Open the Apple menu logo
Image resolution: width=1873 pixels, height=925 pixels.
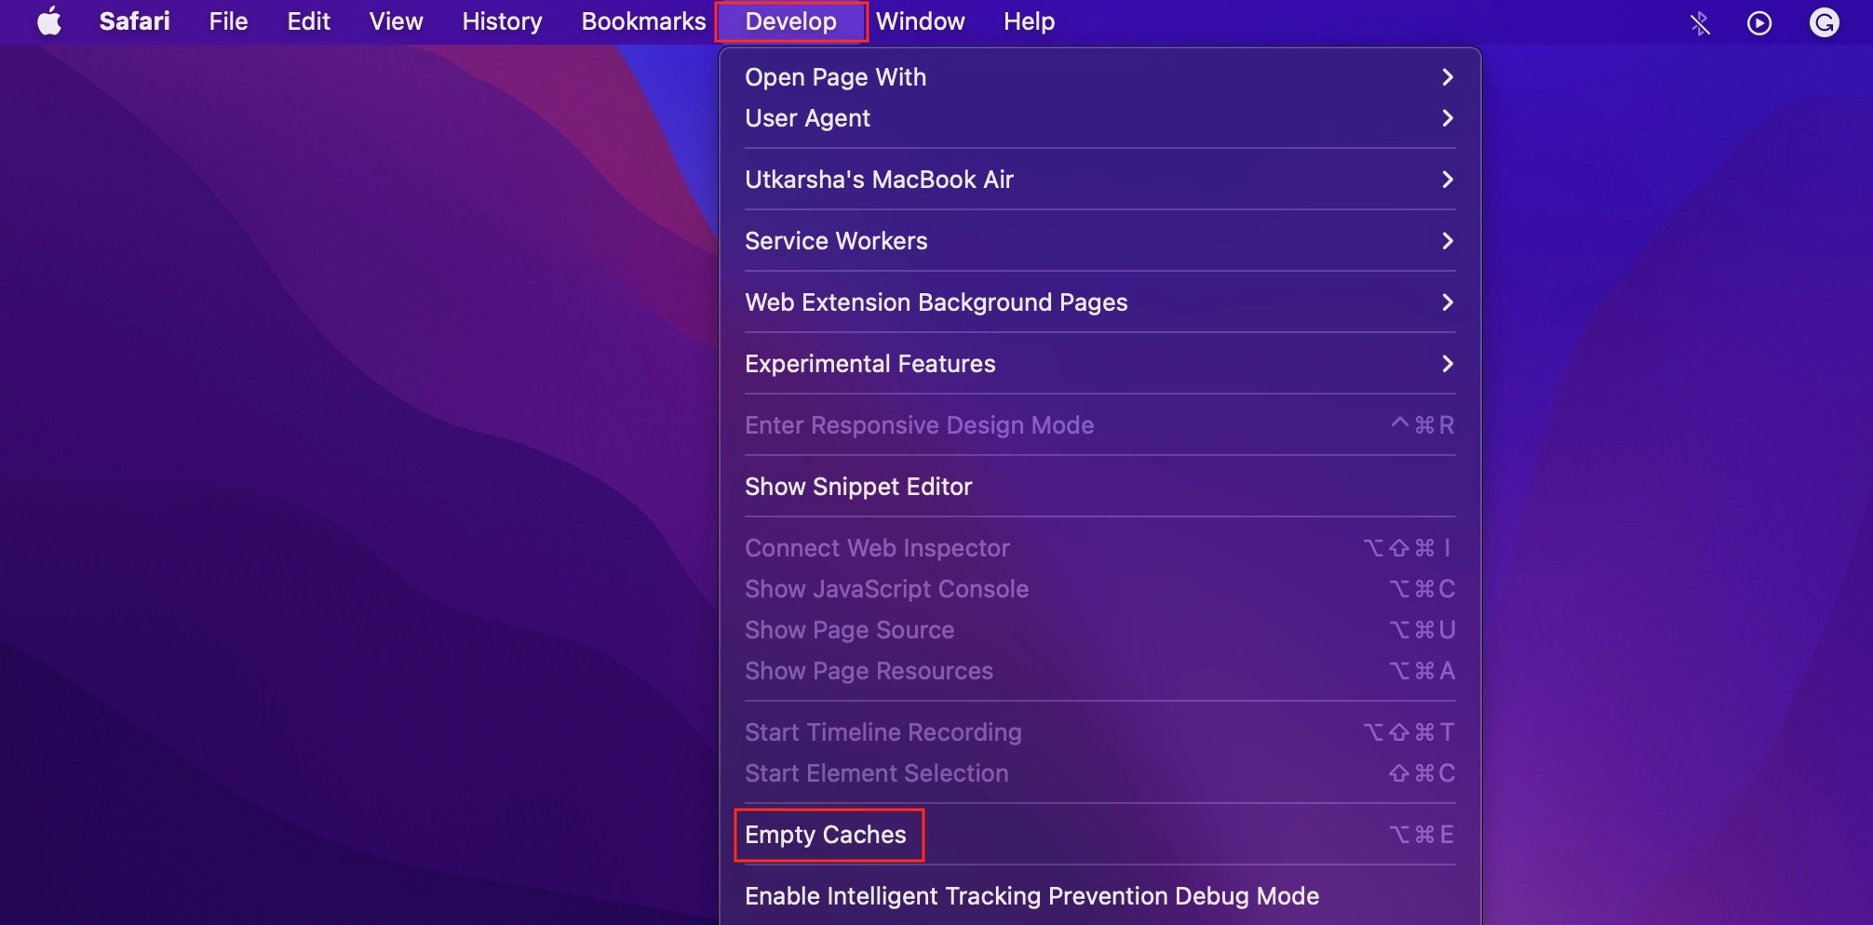(49, 21)
